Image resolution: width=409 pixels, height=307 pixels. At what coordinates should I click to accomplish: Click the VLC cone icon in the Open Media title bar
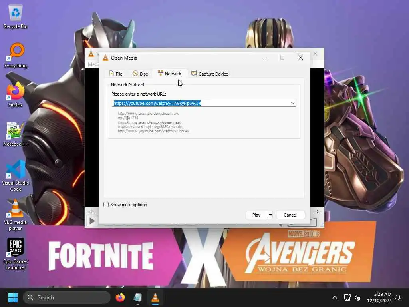coord(105,58)
